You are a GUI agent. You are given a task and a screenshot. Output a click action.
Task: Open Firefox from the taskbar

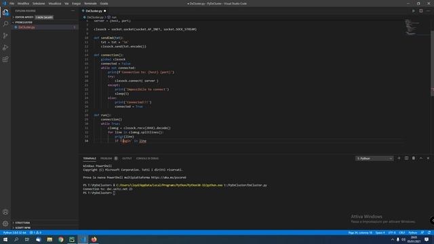(x=94, y=239)
